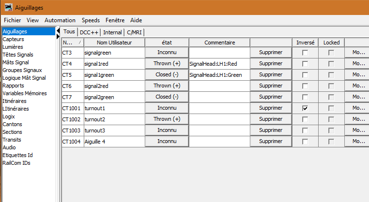Click the sort arrow in name column header
Viewport: 369px width, 202px height.
pos(79,43)
